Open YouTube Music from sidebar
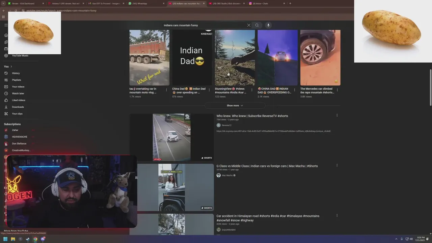 20,56
